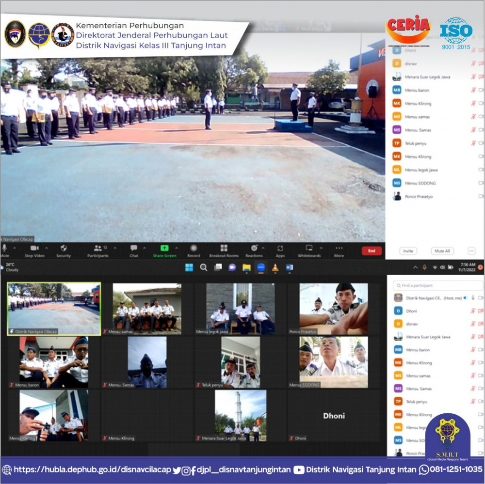Open Microsoft Word from the taskbar
485x484 pixels.
tap(290, 267)
